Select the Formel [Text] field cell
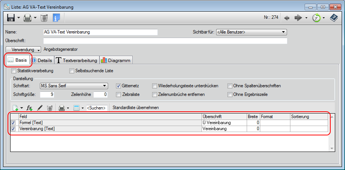Viewport: 345px width, 170px height. pos(110,123)
